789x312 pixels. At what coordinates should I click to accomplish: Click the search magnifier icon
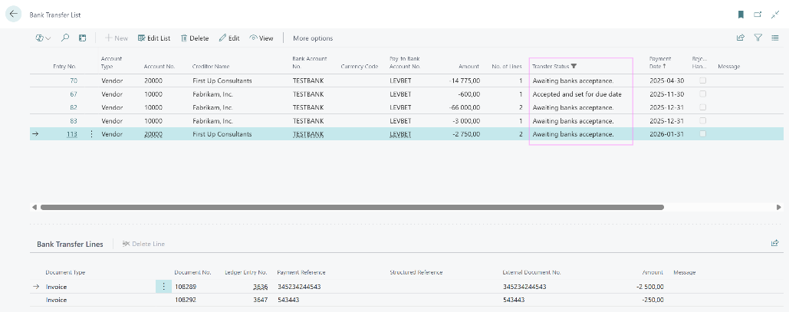65,38
